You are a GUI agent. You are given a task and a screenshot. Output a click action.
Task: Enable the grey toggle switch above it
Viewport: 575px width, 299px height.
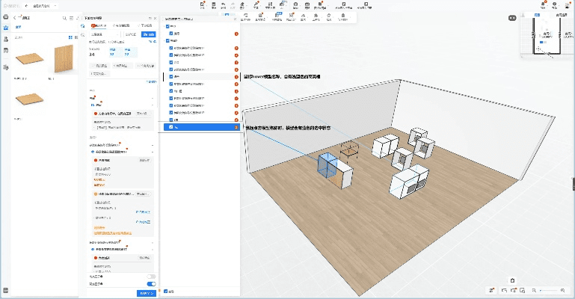tap(152, 277)
